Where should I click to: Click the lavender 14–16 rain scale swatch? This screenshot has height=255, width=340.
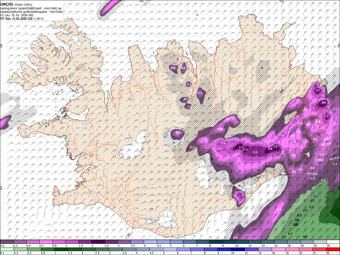(x=265, y=249)
